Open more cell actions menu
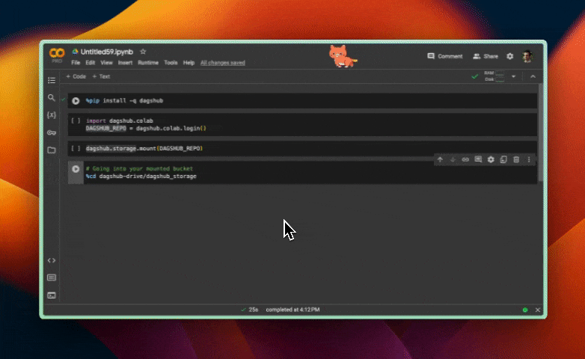 tap(529, 160)
